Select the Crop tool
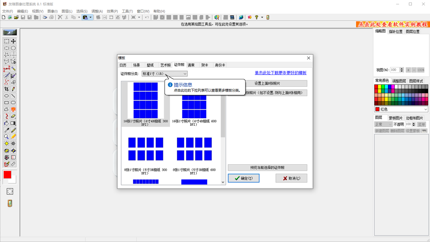 (x=6, y=89)
